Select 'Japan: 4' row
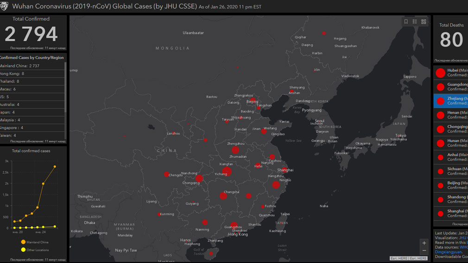468x263 pixels. click(32, 113)
